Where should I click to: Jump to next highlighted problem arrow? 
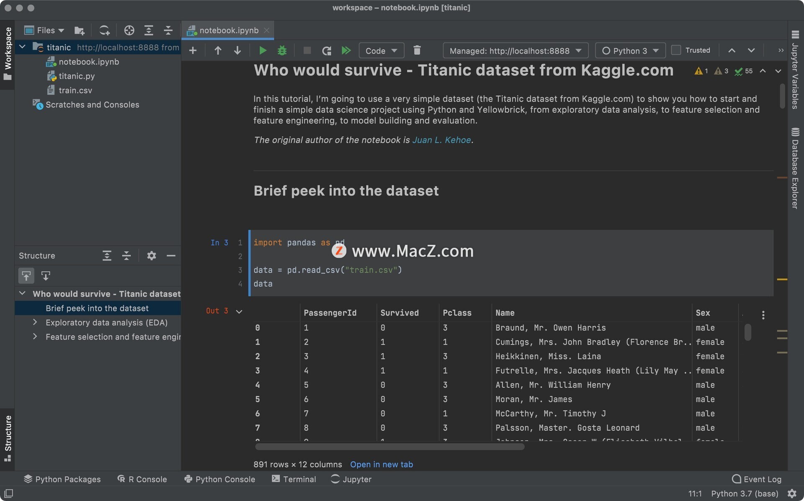(778, 71)
